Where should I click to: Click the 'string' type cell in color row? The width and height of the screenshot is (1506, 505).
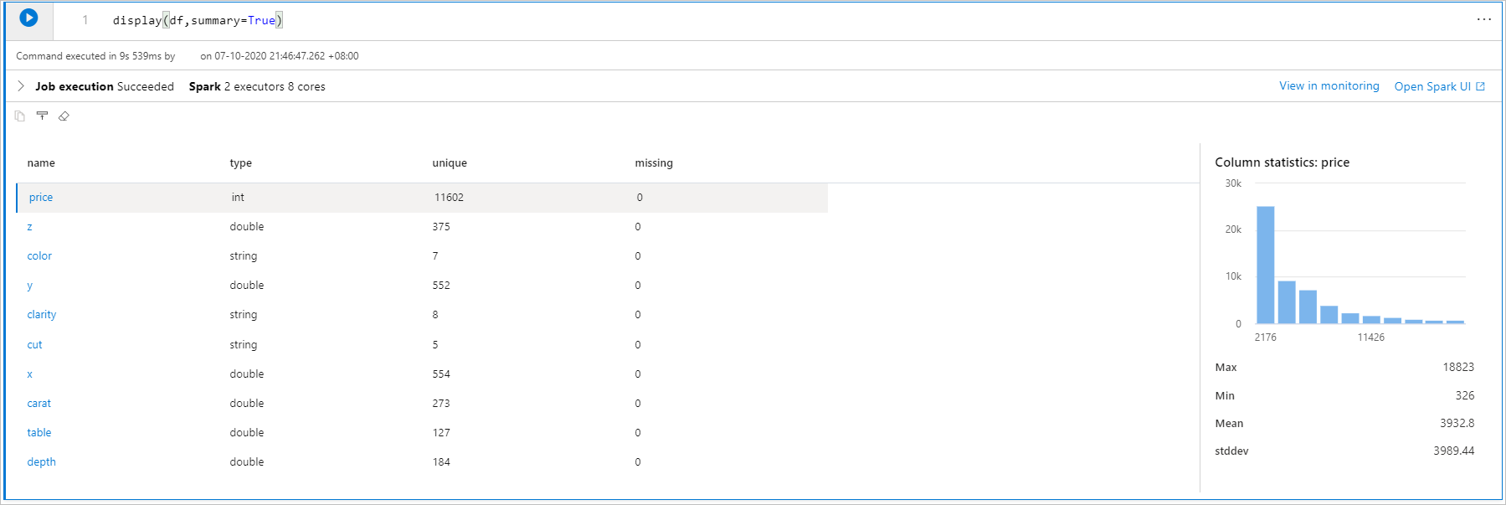coord(244,256)
